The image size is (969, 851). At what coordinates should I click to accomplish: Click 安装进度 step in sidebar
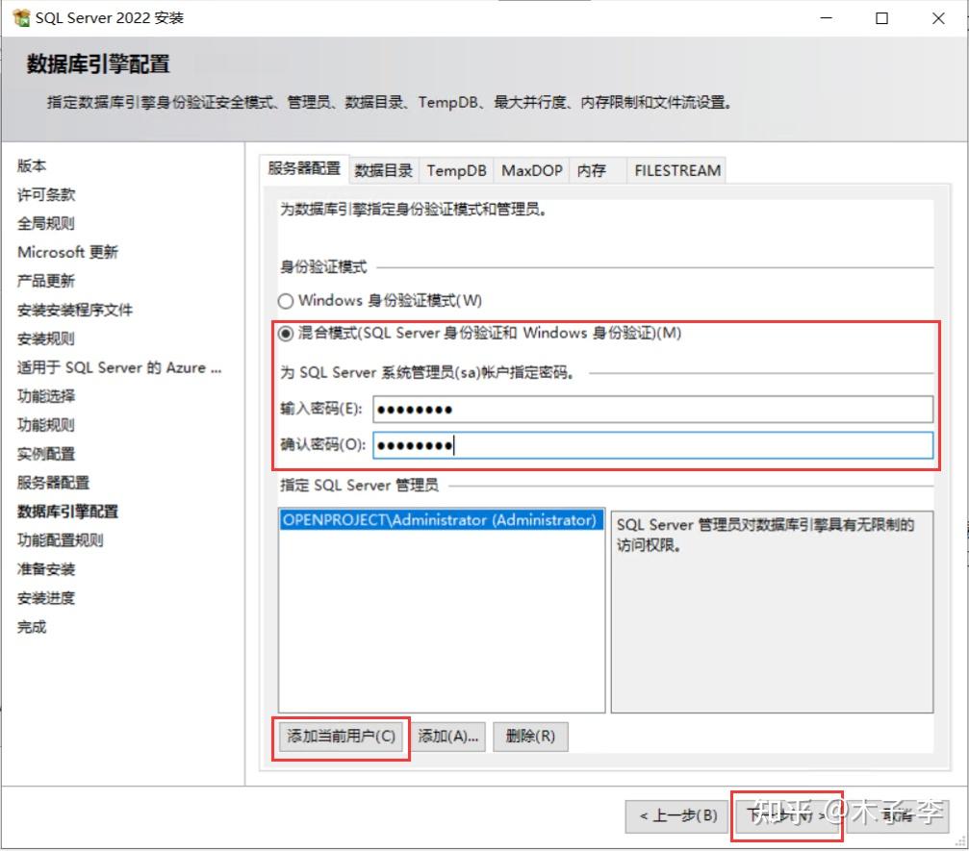[x=46, y=598]
